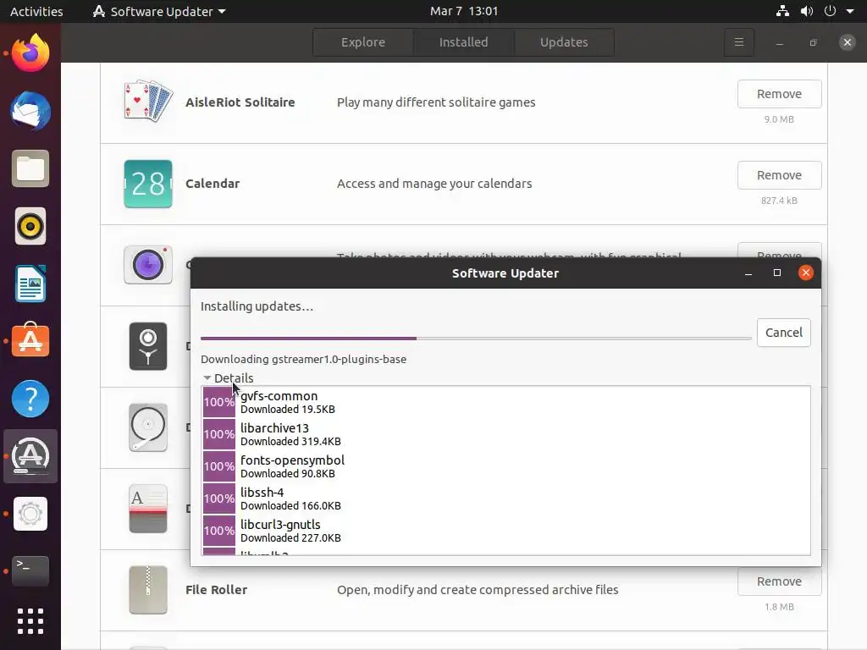Click 'Play many different solitaire games' description

(436, 102)
